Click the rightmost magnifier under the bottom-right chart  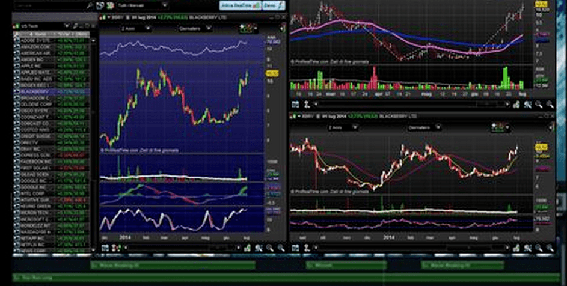coord(550,248)
